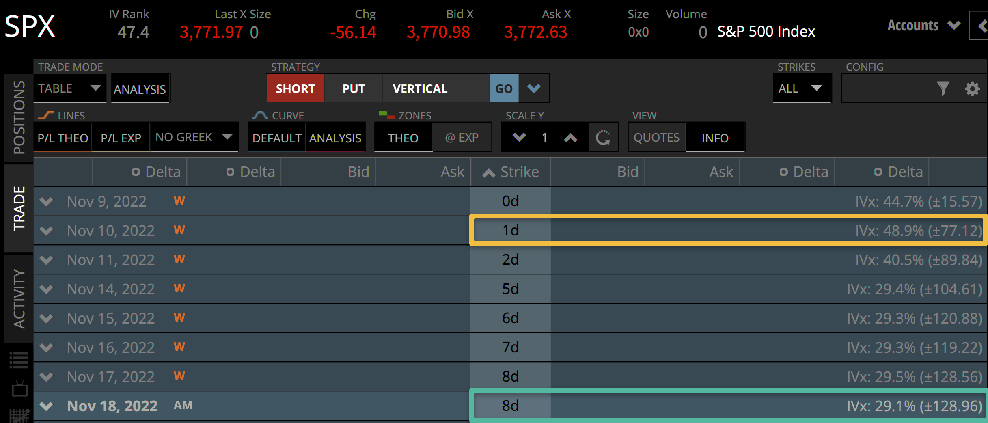The width and height of the screenshot is (988, 423).
Task: Select the QUOTES view
Action: 656,138
